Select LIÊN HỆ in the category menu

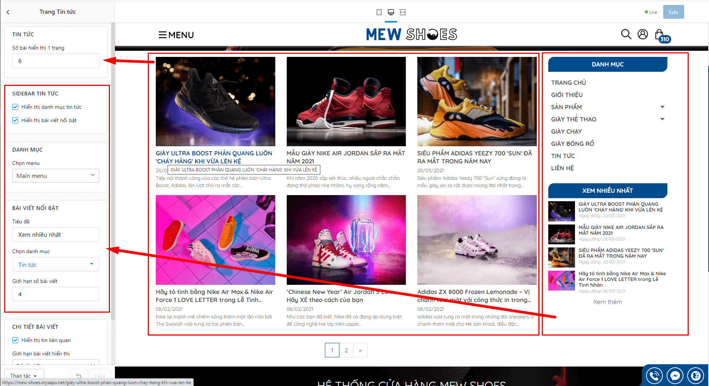(x=562, y=168)
